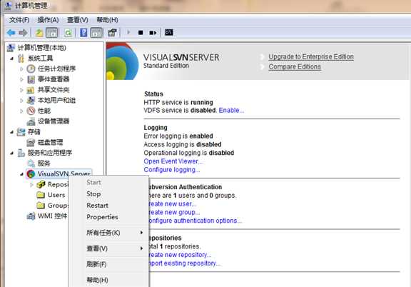Viewport: 411px width, 287px height.
Task: Click the WMI 控件 icon
Action: (x=31, y=216)
